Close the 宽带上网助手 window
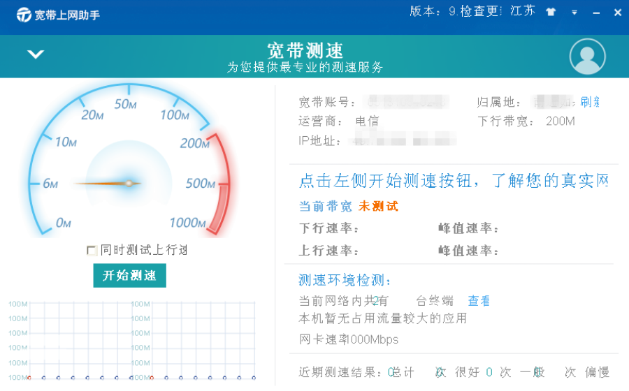 click(x=618, y=13)
